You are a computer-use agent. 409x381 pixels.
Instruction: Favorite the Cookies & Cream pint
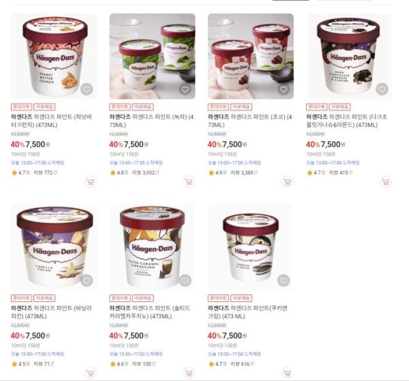click(x=284, y=281)
